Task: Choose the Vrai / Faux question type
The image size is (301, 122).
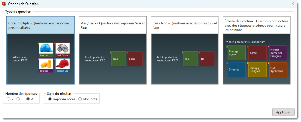Action: pyautogui.click(x=113, y=50)
